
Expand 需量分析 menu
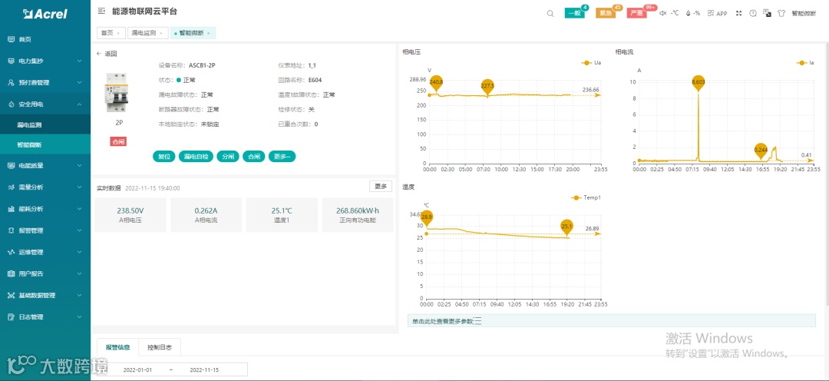(x=45, y=187)
